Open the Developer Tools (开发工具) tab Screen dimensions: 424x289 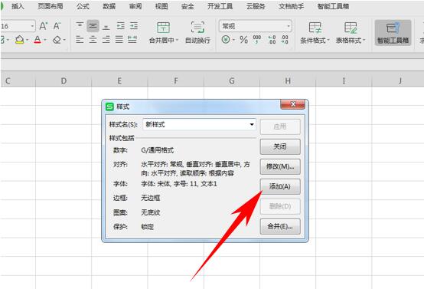click(x=220, y=6)
